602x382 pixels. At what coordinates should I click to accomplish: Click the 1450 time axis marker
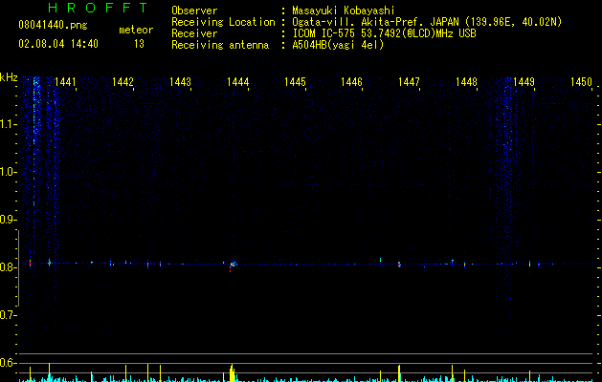coord(581,82)
